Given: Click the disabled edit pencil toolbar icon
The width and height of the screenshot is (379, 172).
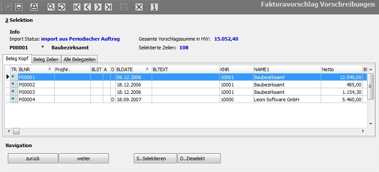Looking at the screenshot, I should (8, 7).
